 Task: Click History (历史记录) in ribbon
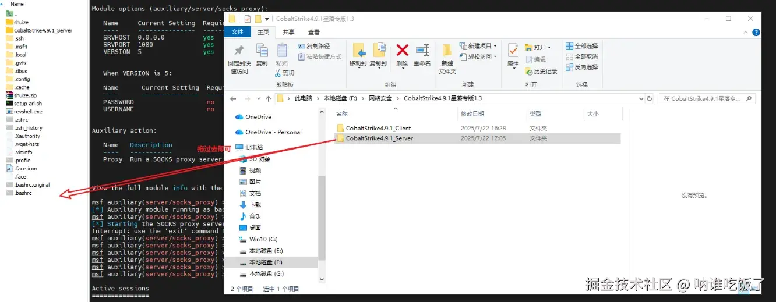tap(541, 71)
